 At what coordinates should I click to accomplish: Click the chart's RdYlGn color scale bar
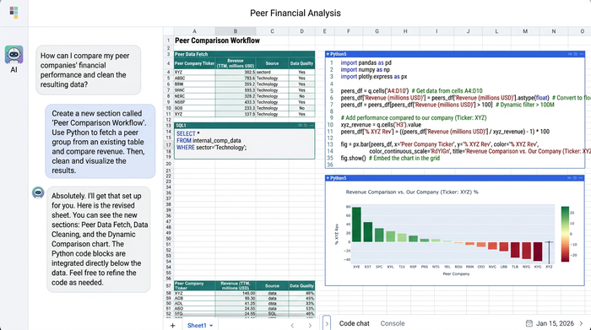tap(565, 234)
